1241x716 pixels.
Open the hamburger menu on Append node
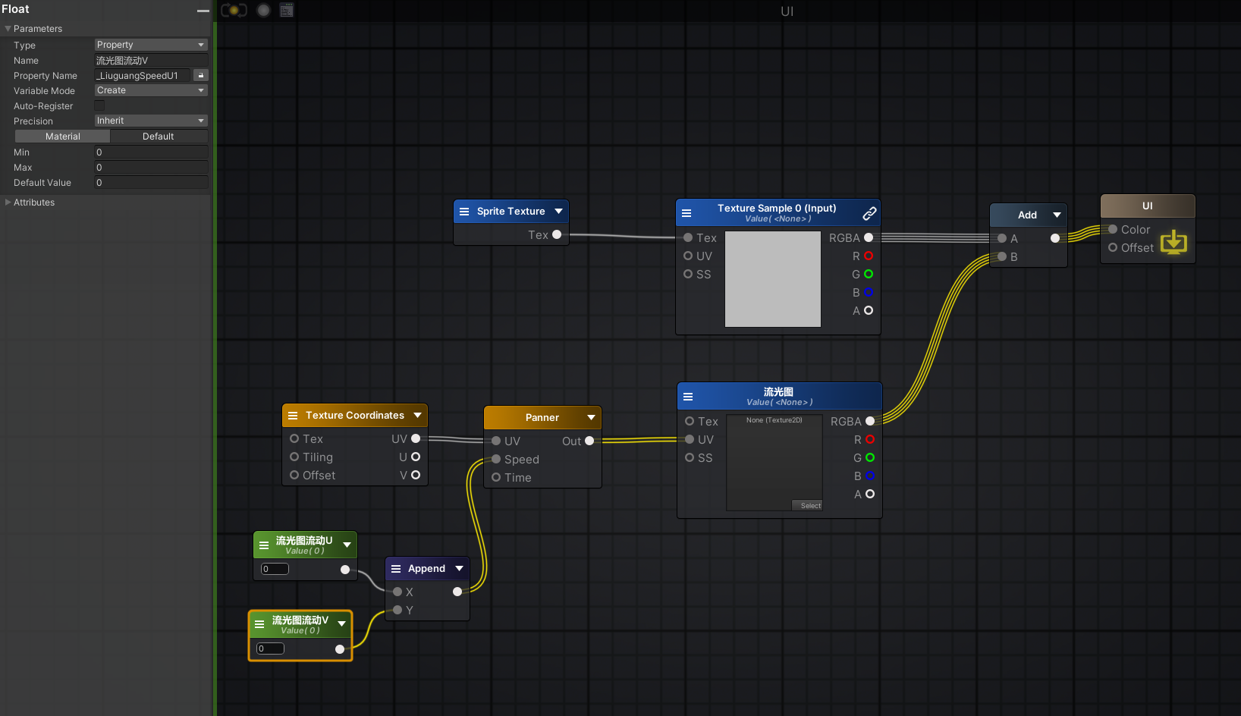click(396, 569)
